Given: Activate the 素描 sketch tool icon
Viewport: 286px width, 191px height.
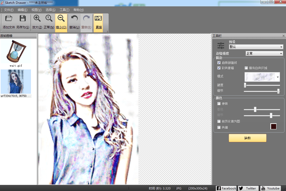Looking at the screenshot, I should (x=98, y=18).
